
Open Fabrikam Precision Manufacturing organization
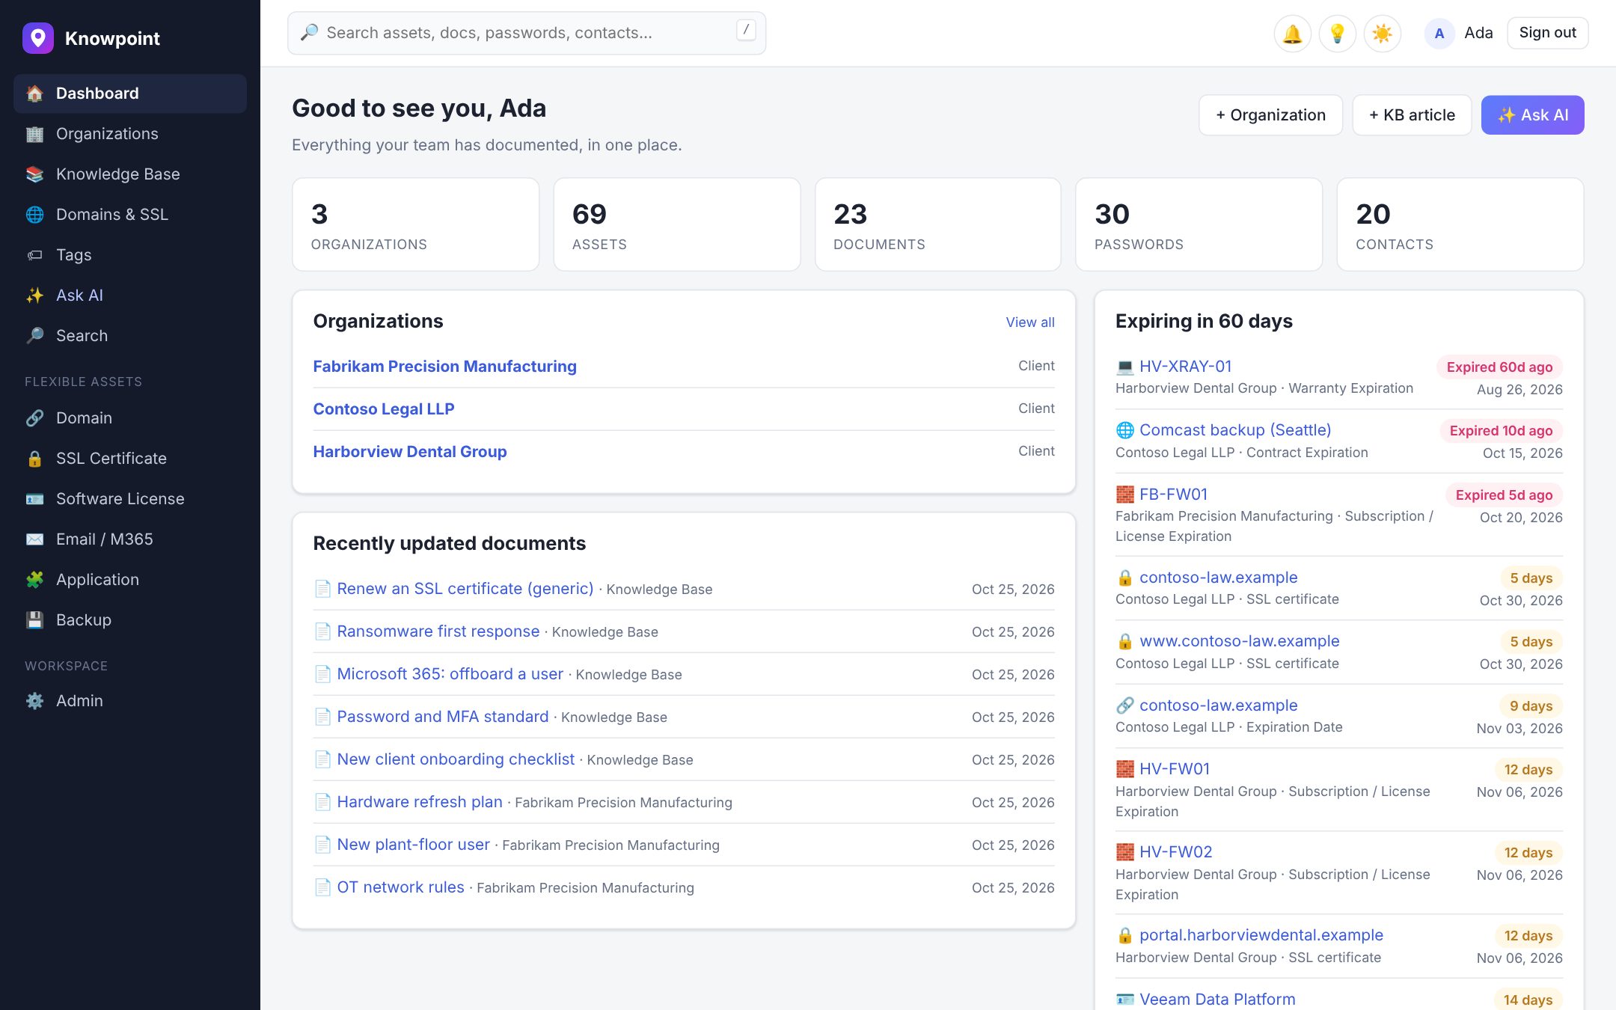pos(444,367)
